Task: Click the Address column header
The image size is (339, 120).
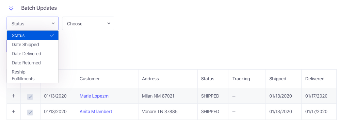Action: [x=151, y=79]
